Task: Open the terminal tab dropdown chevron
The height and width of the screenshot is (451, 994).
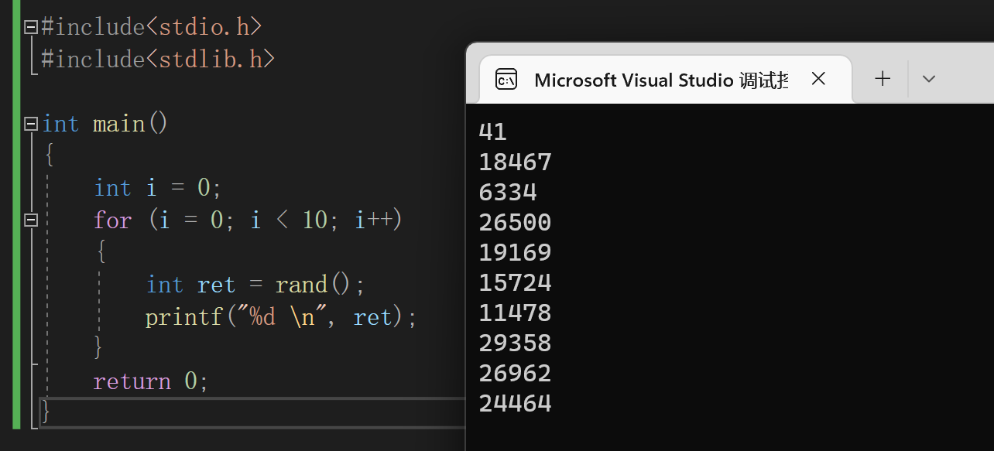Action: [x=929, y=78]
